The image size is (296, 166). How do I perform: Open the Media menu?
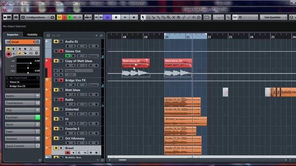[x=57, y=4]
